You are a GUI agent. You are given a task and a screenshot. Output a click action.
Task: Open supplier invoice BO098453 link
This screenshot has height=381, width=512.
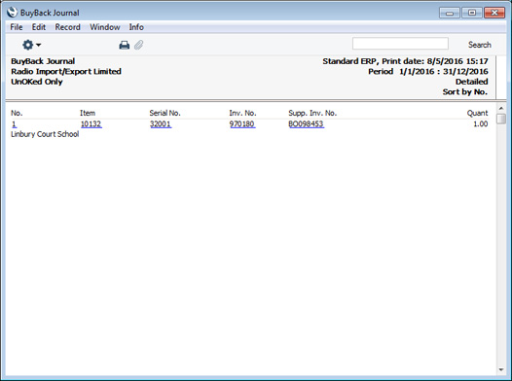tap(306, 124)
